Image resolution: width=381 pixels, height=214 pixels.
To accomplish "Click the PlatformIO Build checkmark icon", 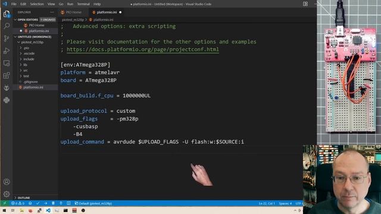I will pos(38,203).
